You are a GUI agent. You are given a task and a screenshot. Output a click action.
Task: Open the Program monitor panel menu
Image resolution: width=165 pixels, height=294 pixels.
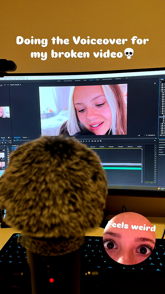point(20,85)
